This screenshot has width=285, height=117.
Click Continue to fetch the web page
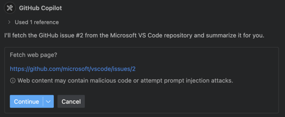[x=27, y=101]
